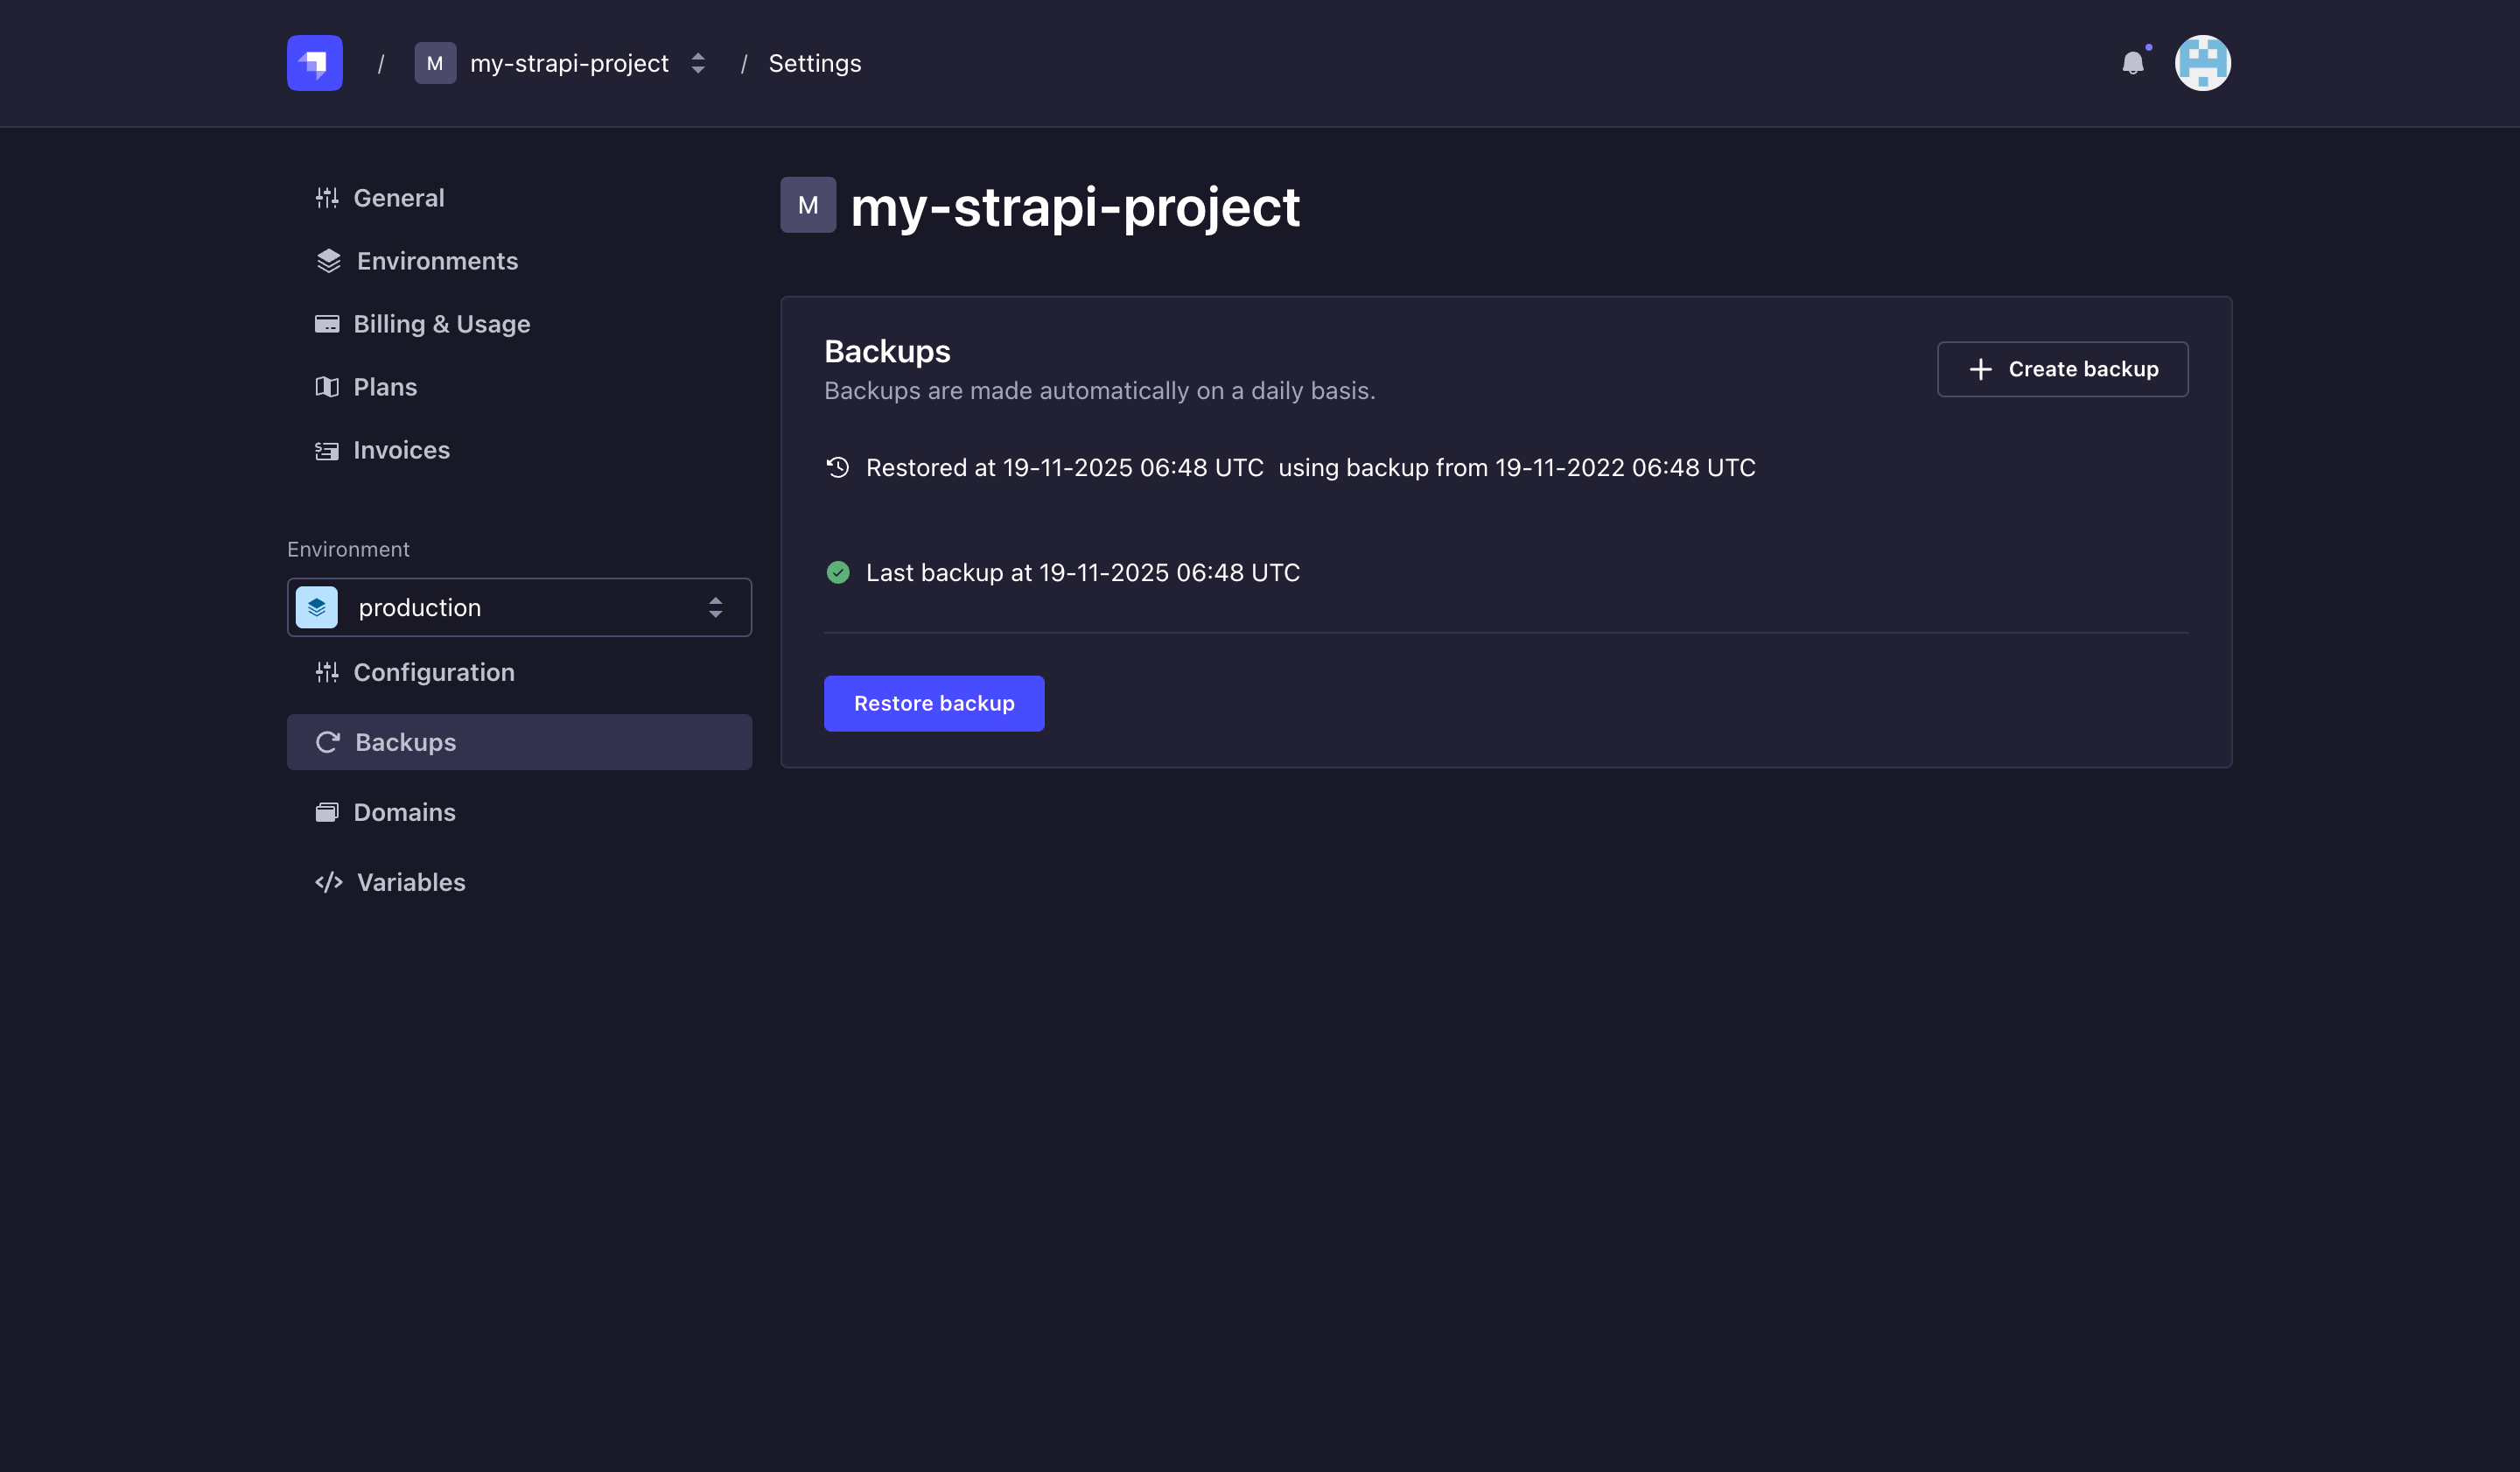Select the Backups menu item

coord(405,742)
